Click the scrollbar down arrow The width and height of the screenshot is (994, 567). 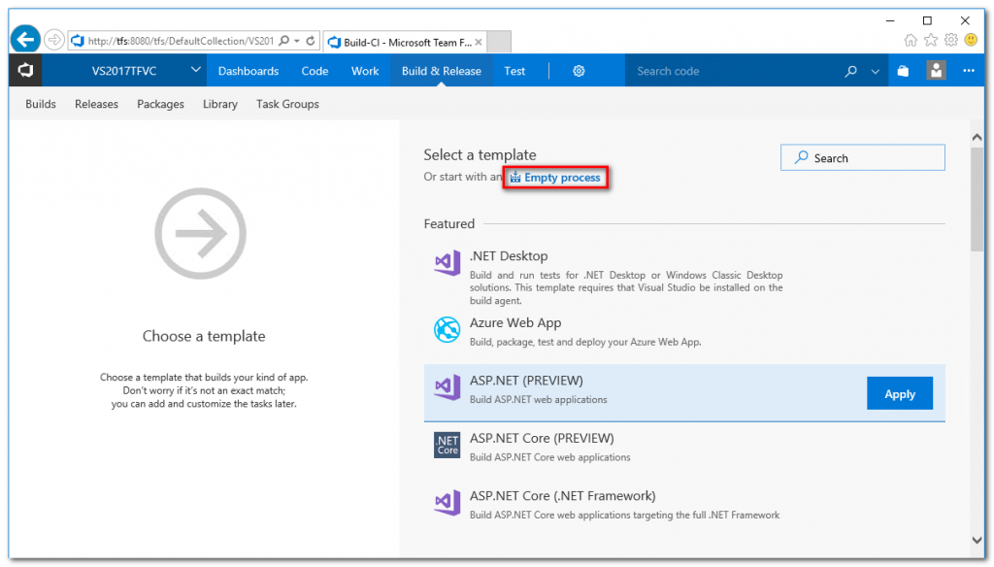[977, 541]
